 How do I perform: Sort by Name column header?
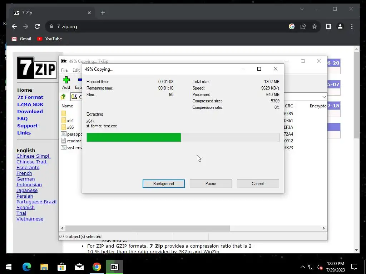point(67,106)
